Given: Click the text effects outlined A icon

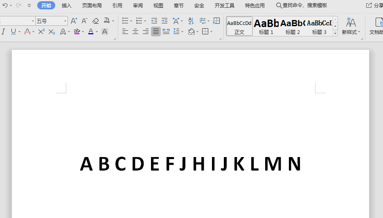Looking at the screenshot, I should 63,31.
